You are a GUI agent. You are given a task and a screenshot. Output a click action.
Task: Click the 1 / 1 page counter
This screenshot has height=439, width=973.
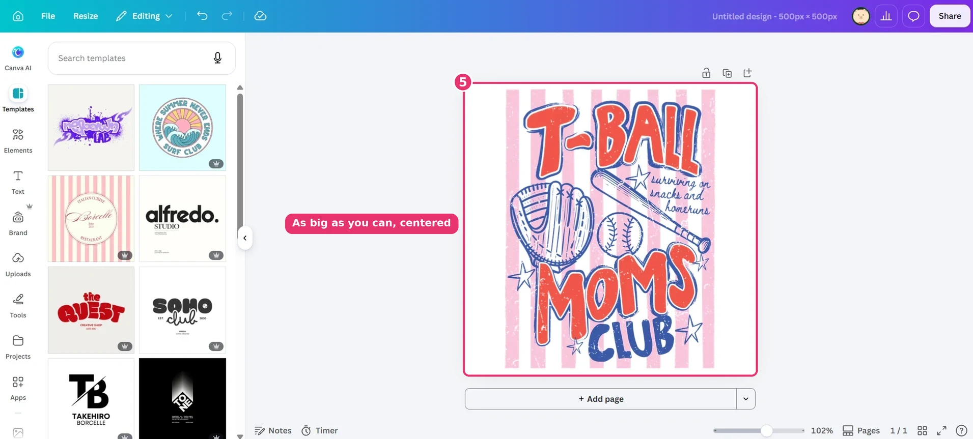pyautogui.click(x=899, y=430)
